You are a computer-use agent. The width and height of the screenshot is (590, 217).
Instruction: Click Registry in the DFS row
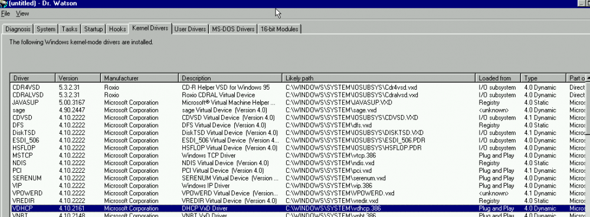[489, 125]
